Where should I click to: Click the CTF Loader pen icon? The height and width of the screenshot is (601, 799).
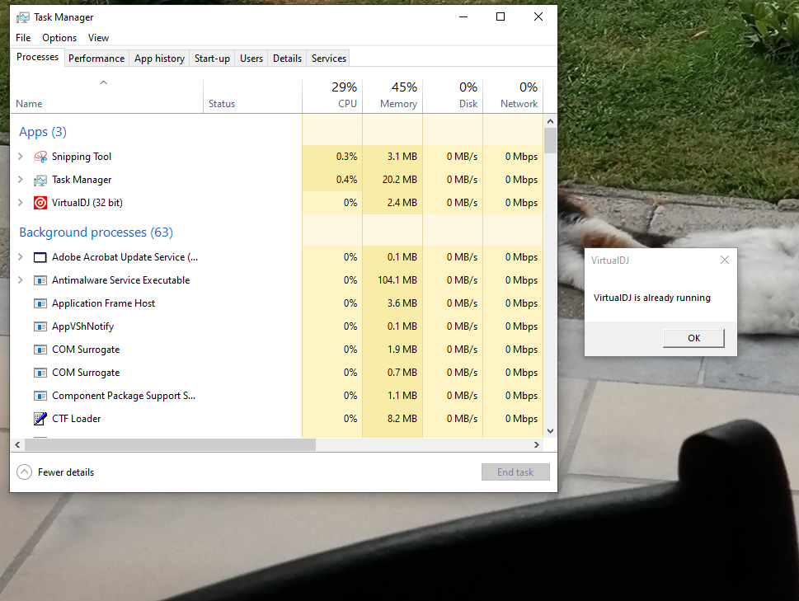tap(40, 419)
